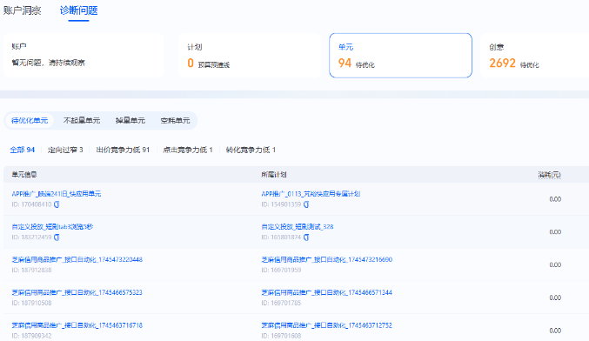Screen dimensions: 589x341
Task: Select the 待优化单元 pill tab
Action: (x=30, y=121)
